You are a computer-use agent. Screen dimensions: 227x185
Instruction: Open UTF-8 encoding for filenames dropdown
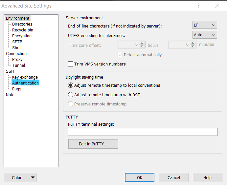click(x=205, y=35)
